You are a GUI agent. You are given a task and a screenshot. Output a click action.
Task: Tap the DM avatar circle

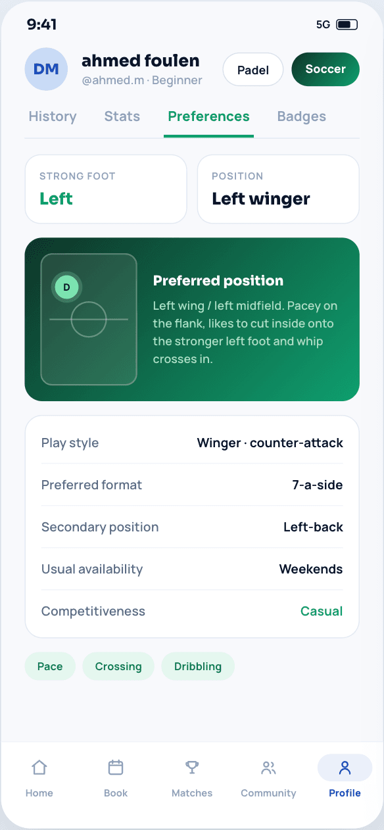[46, 69]
